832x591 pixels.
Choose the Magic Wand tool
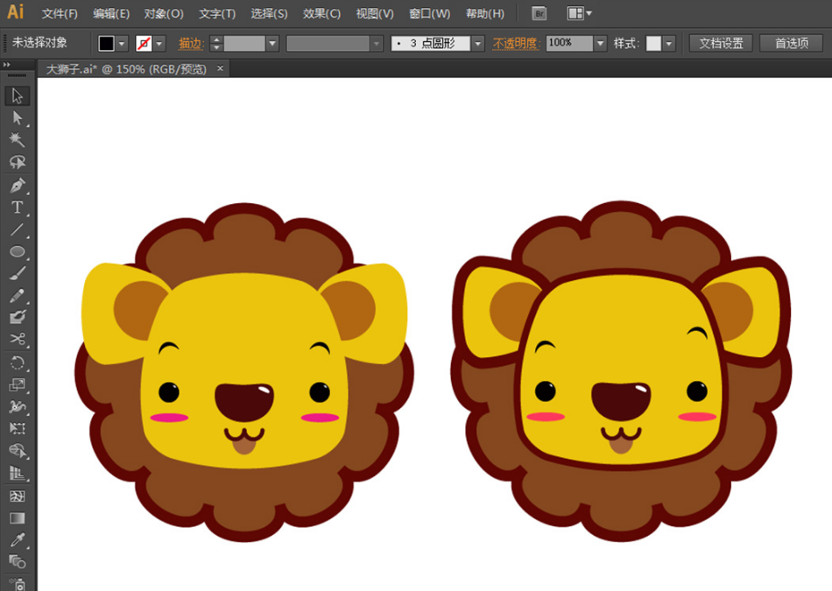tap(17, 140)
